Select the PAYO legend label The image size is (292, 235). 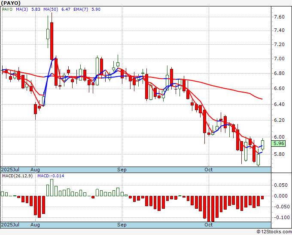point(7,9)
